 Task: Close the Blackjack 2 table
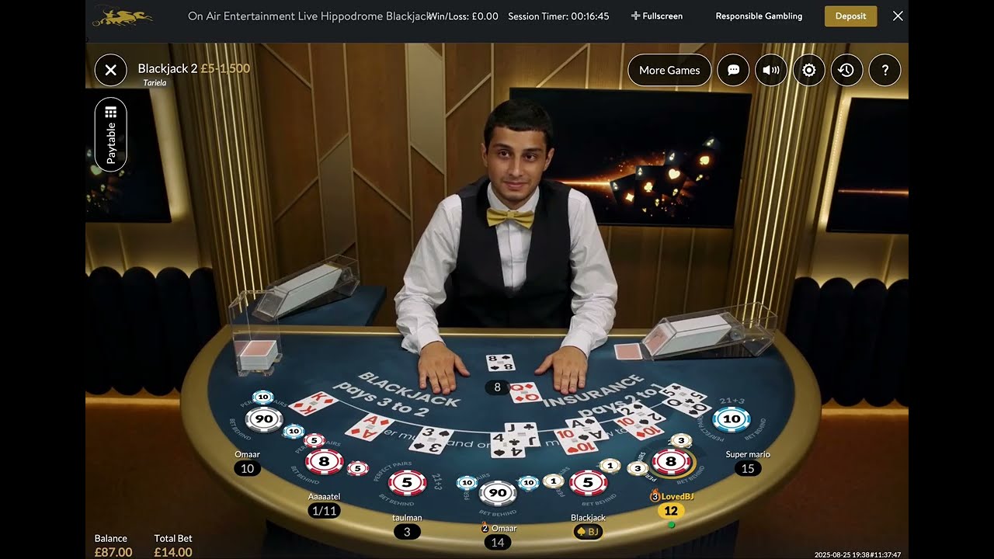click(x=111, y=70)
